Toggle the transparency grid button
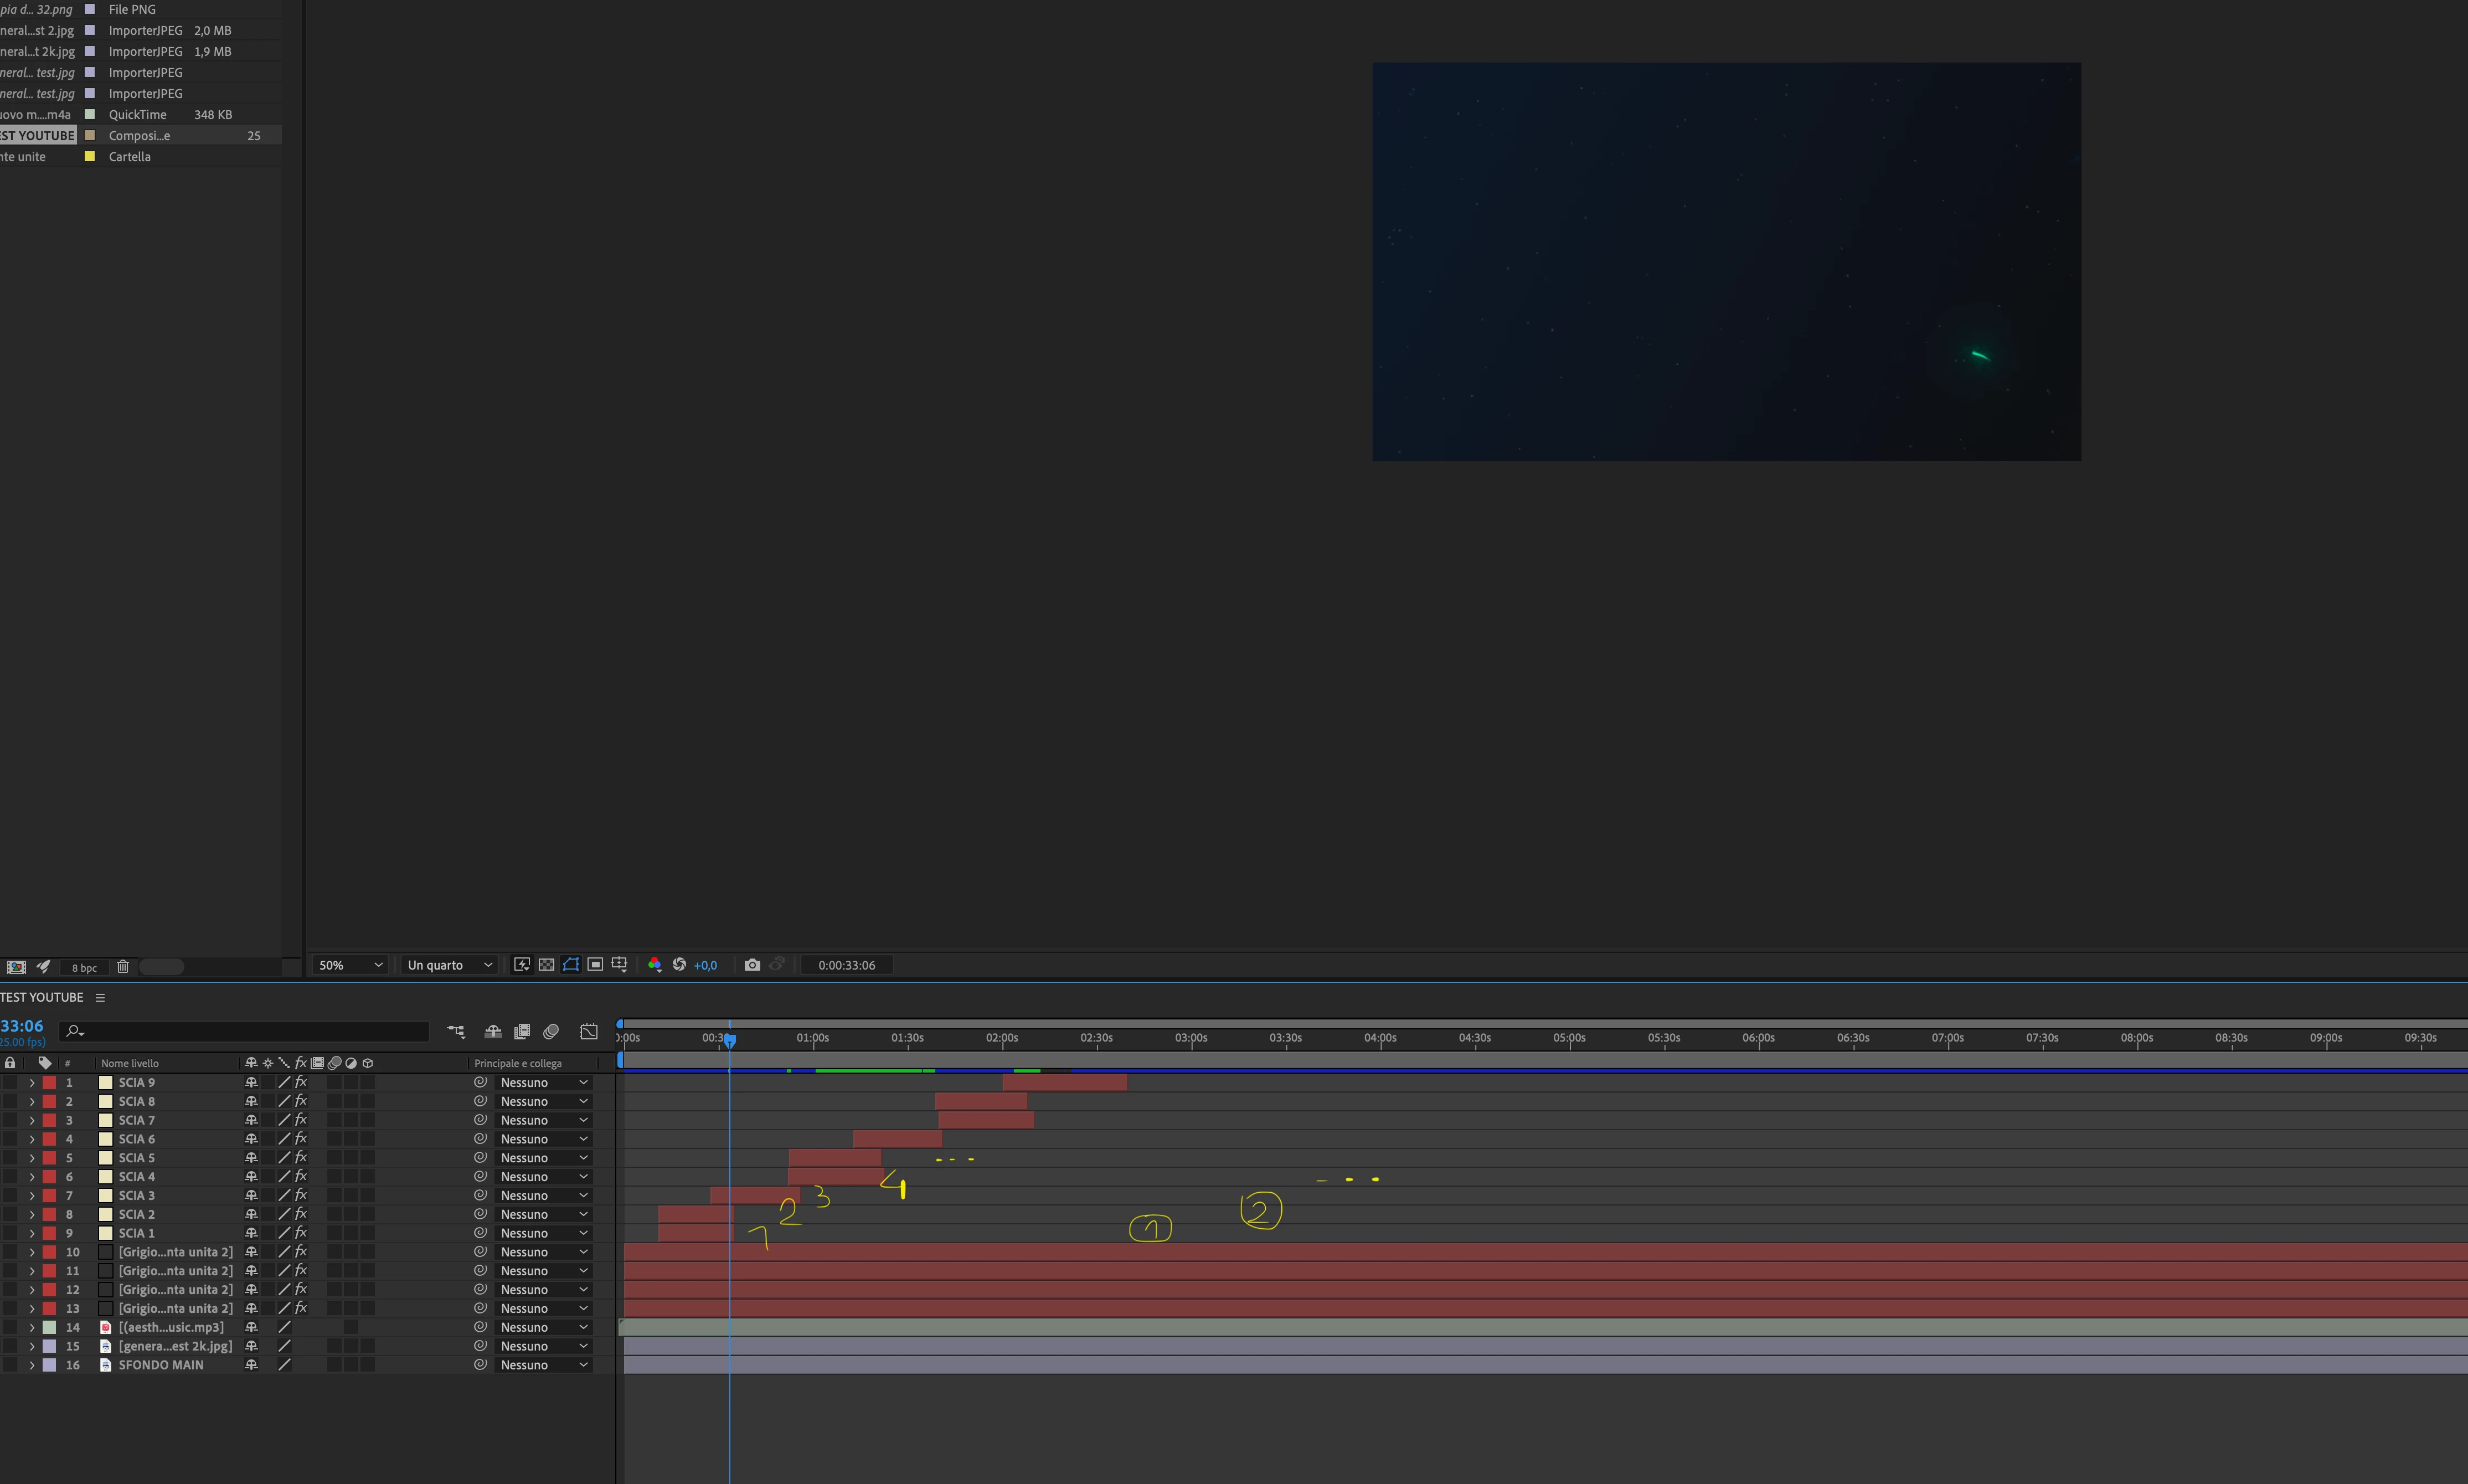 546,965
